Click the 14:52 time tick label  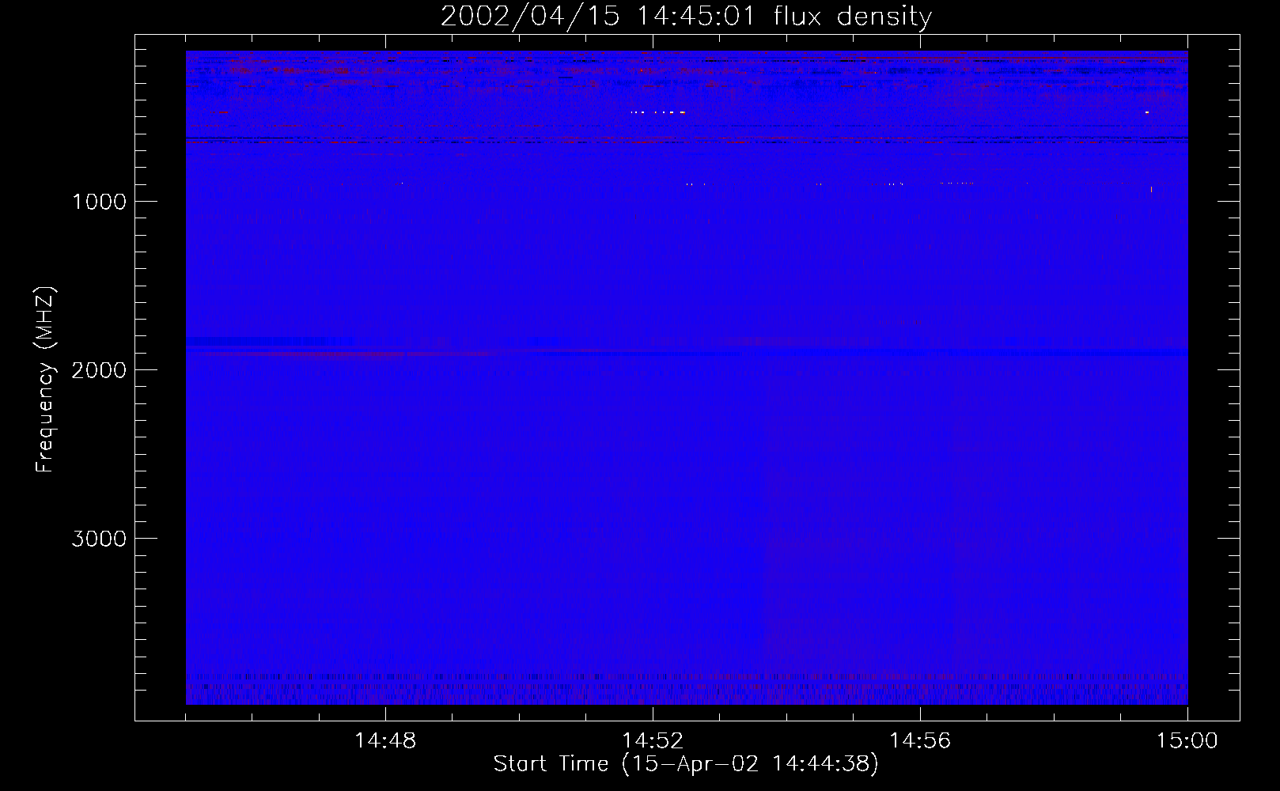click(653, 741)
